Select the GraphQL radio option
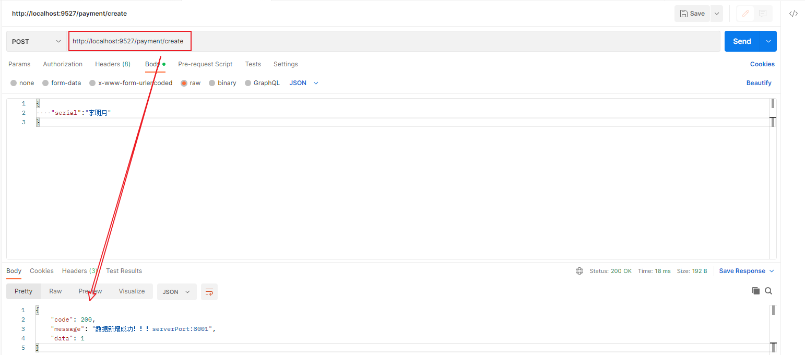The height and width of the screenshot is (355, 805). 248,83
